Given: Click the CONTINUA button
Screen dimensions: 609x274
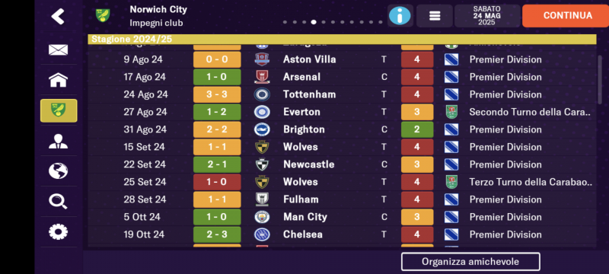Looking at the screenshot, I should pos(567,16).
